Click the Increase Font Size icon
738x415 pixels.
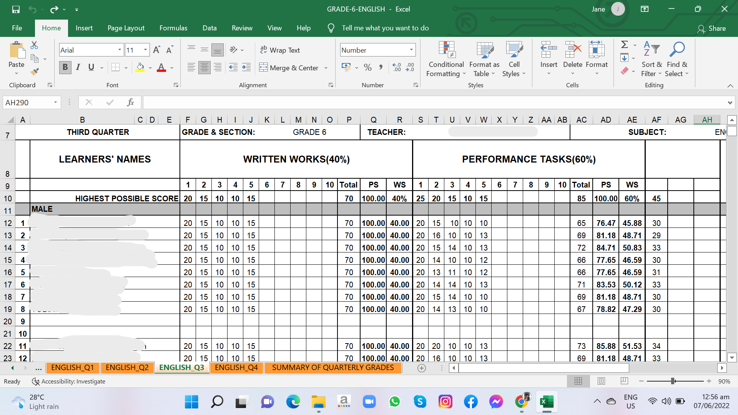tap(156, 50)
